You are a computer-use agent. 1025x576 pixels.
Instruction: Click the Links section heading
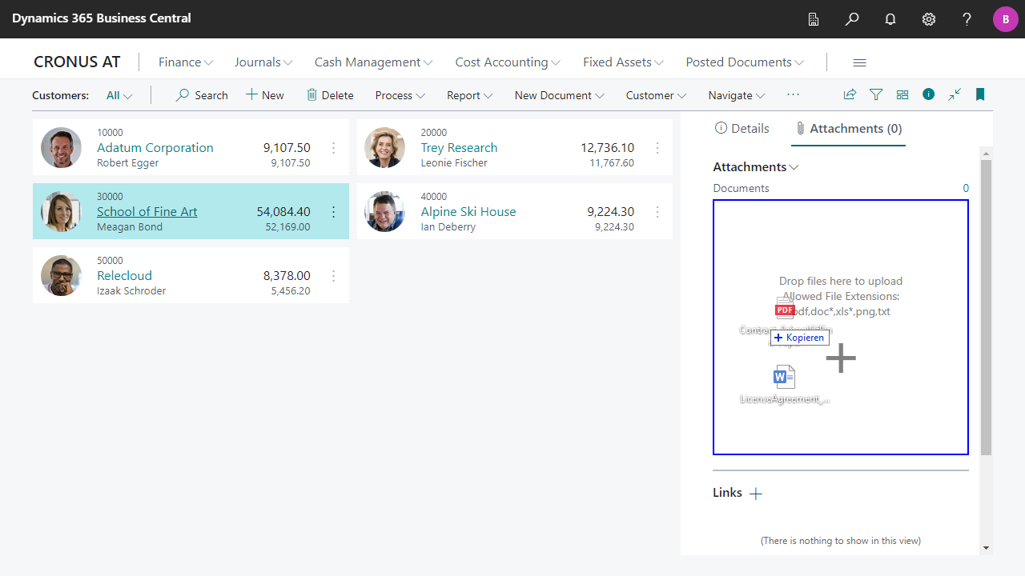tap(727, 493)
